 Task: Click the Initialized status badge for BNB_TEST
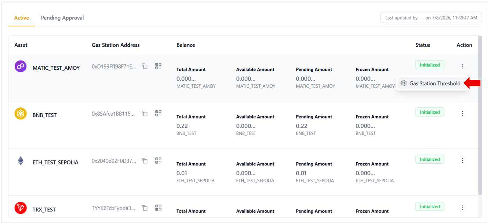coord(430,112)
